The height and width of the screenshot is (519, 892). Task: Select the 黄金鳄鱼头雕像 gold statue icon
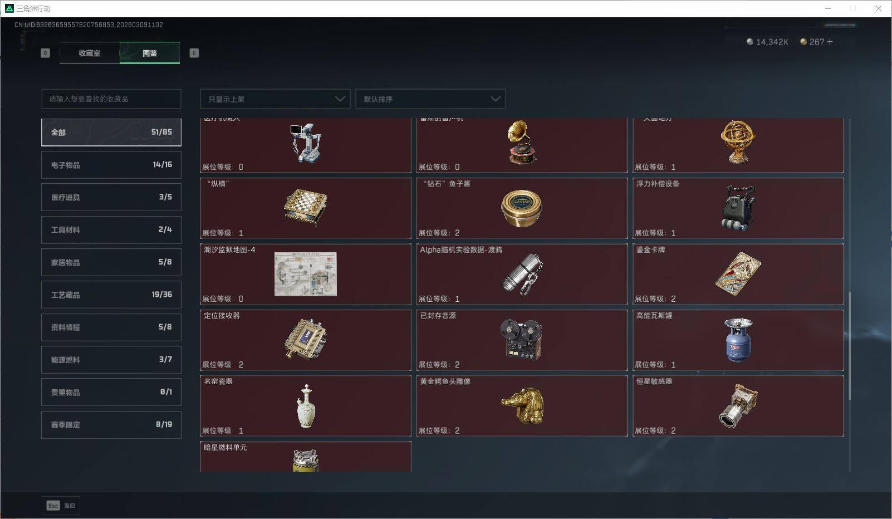522,405
